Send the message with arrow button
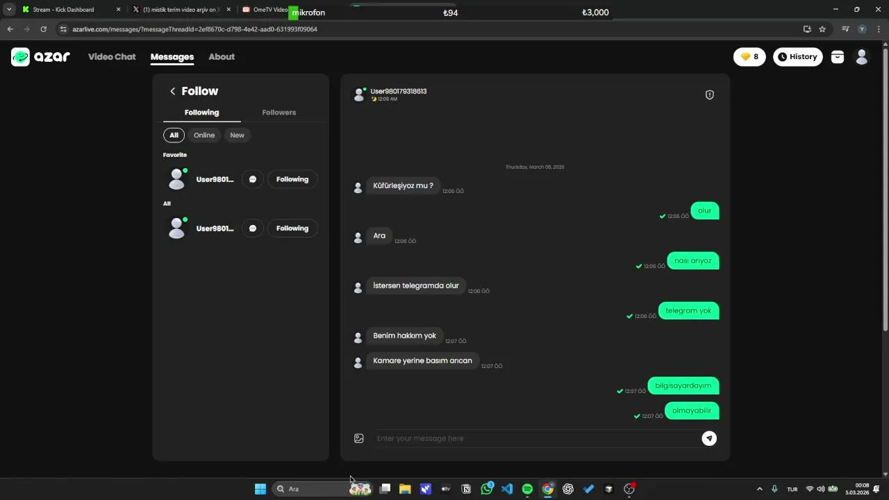Viewport: 889px width, 500px height. tap(709, 438)
